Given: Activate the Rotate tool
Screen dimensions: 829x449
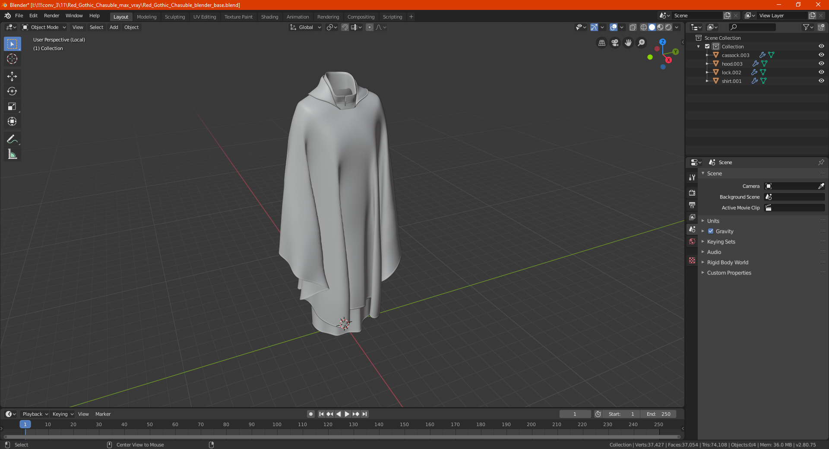Looking at the screenshot, I should coord(12,91).
